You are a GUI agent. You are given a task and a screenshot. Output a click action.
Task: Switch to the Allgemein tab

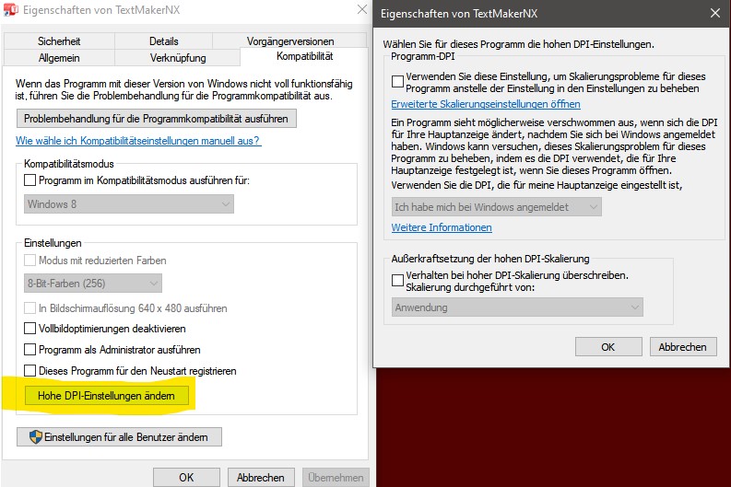(x=59, y=58)
